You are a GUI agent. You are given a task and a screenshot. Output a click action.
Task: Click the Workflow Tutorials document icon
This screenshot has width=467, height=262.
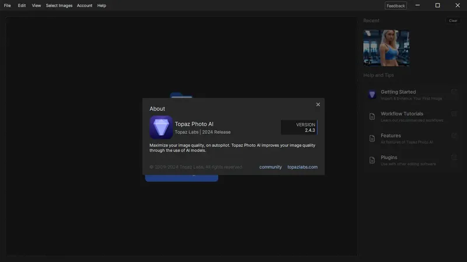click(372, 116)
